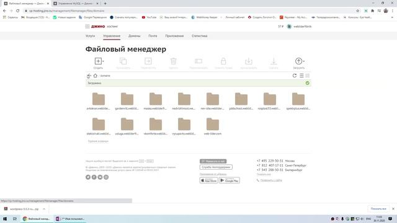The width and height of the screenshot is (397, 223).
Task: Open the Услуги navigation tab
Action: (90, 36)
